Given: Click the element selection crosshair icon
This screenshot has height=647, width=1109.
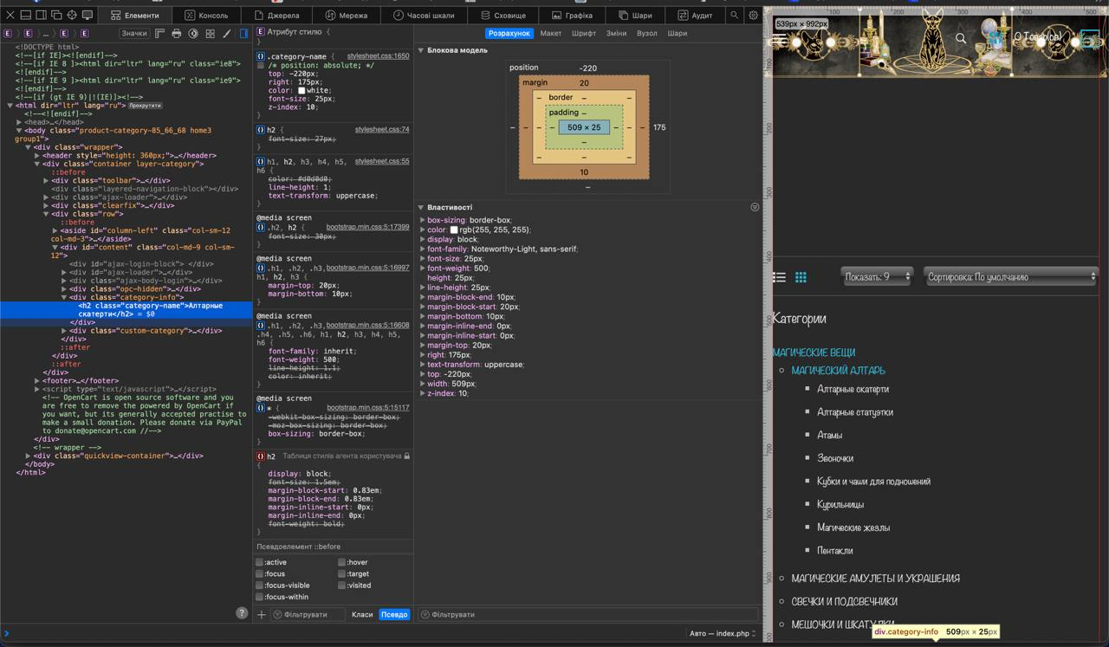Looking at the screenshot, I should pos(72,15).
